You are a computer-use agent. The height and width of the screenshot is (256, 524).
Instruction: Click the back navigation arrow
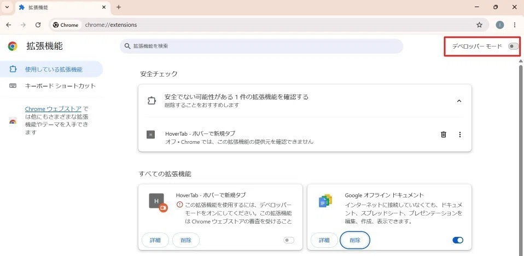(8, 25)
